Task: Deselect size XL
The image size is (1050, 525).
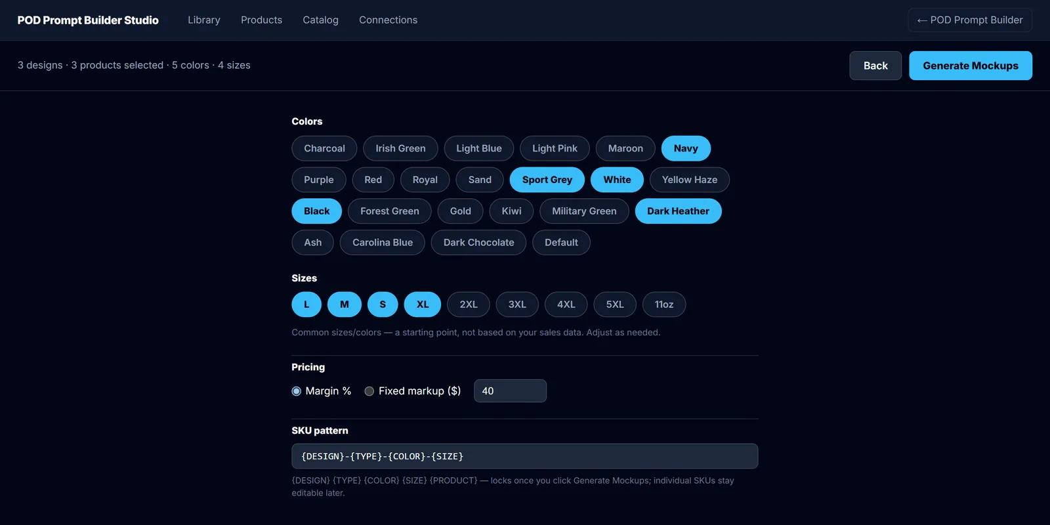Action: tap(423, 304)
